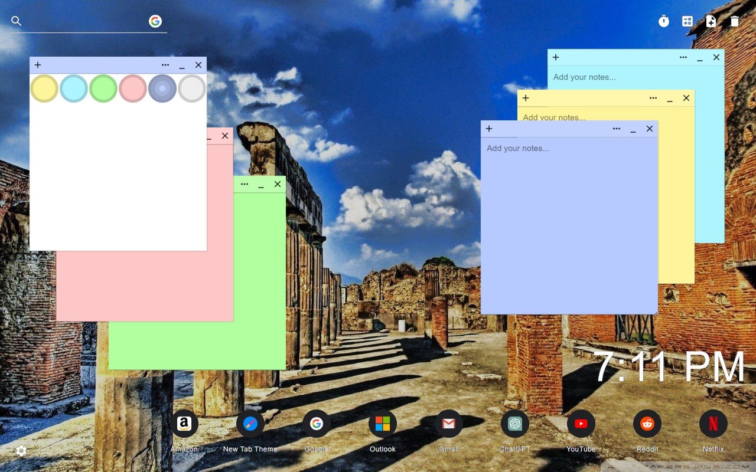
Task: Open the Reddit shortcut
Action: 647,424
